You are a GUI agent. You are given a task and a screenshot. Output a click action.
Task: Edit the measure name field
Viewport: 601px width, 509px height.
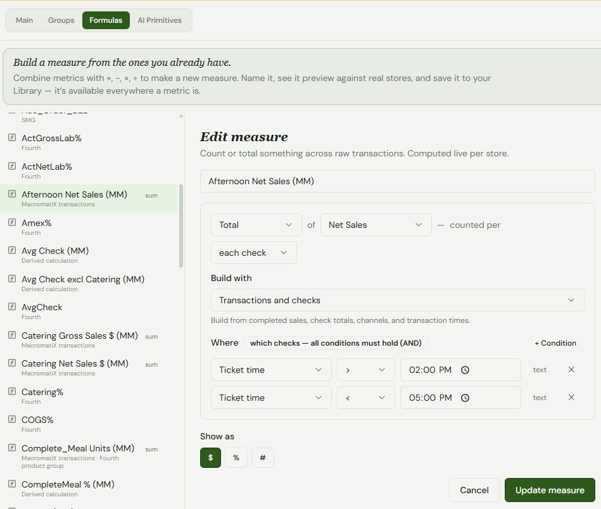398,181
